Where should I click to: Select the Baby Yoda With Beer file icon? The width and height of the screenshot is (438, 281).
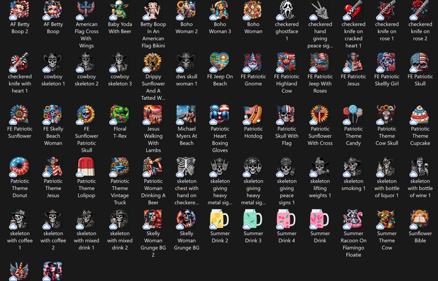tap(120, 10)
